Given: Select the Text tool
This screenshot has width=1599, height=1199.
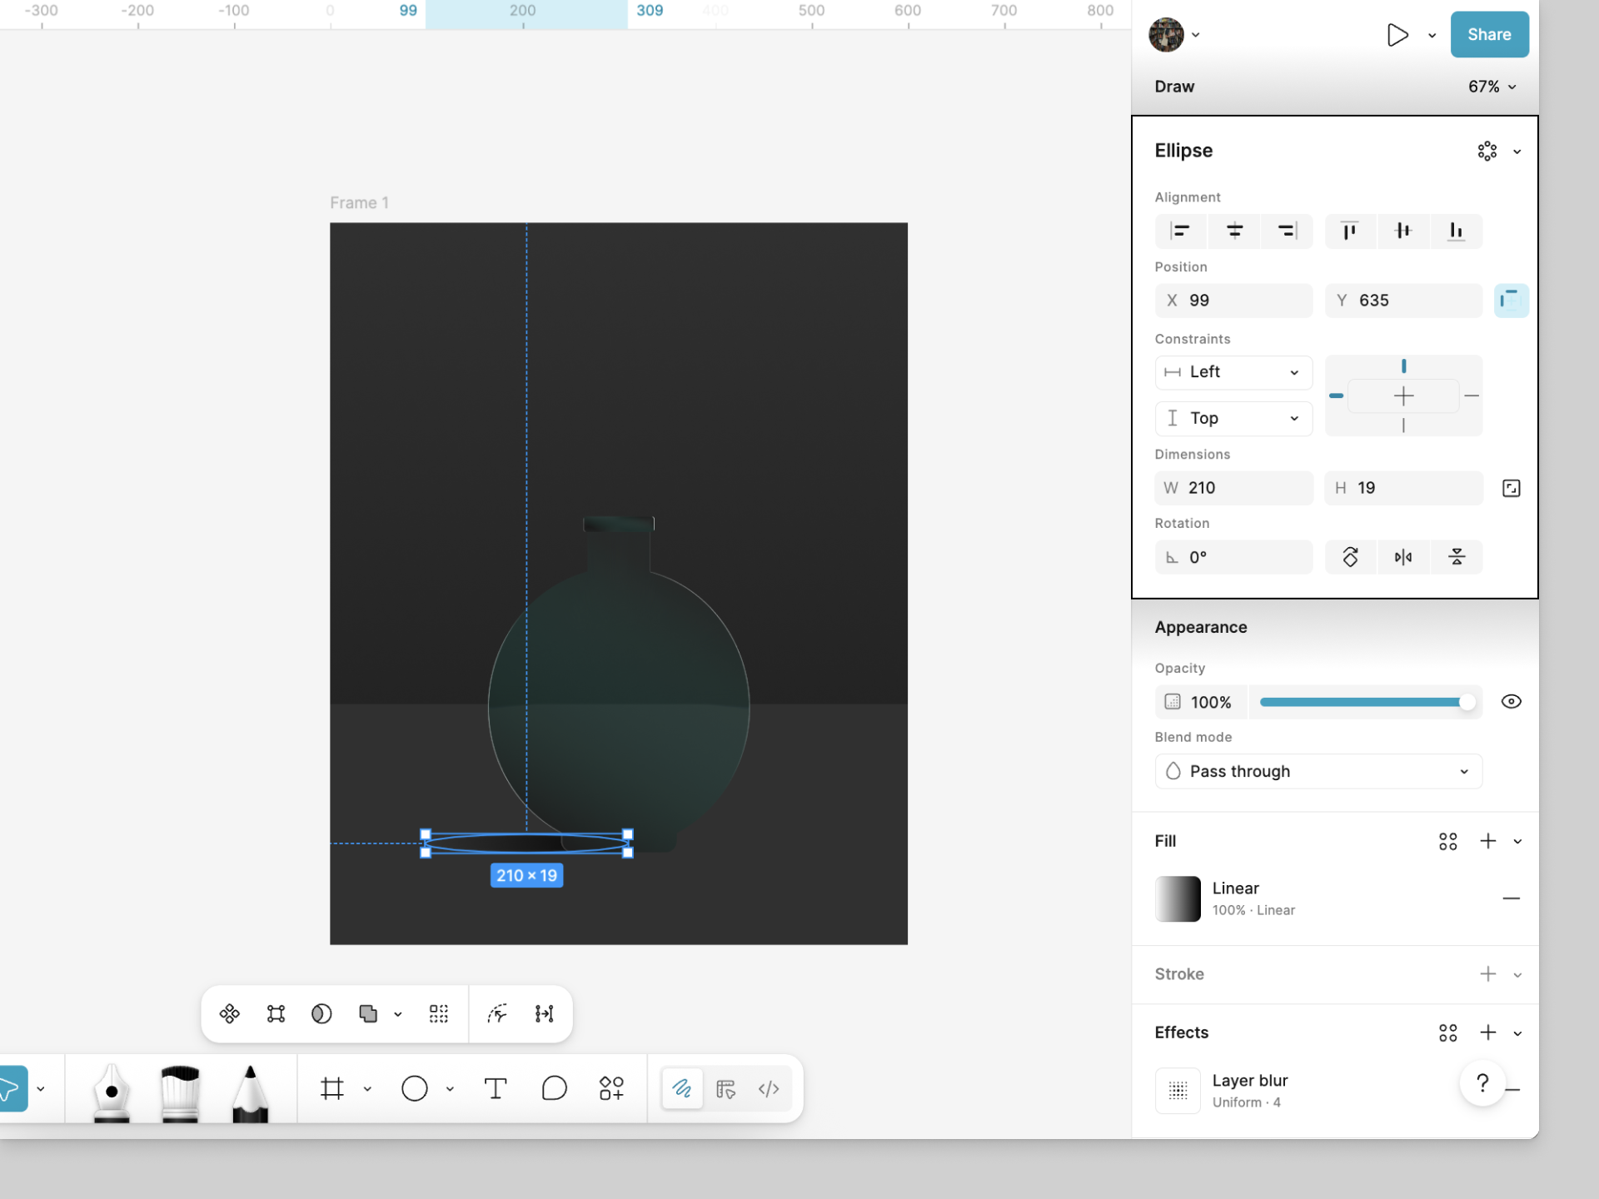Looking at the screenshot, I should (x=496, y=1088).
